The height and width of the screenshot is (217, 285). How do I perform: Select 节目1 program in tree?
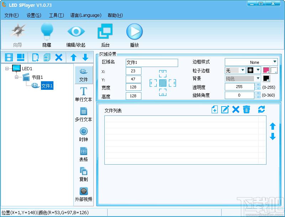pyautogui.click(x=37, y=77)
